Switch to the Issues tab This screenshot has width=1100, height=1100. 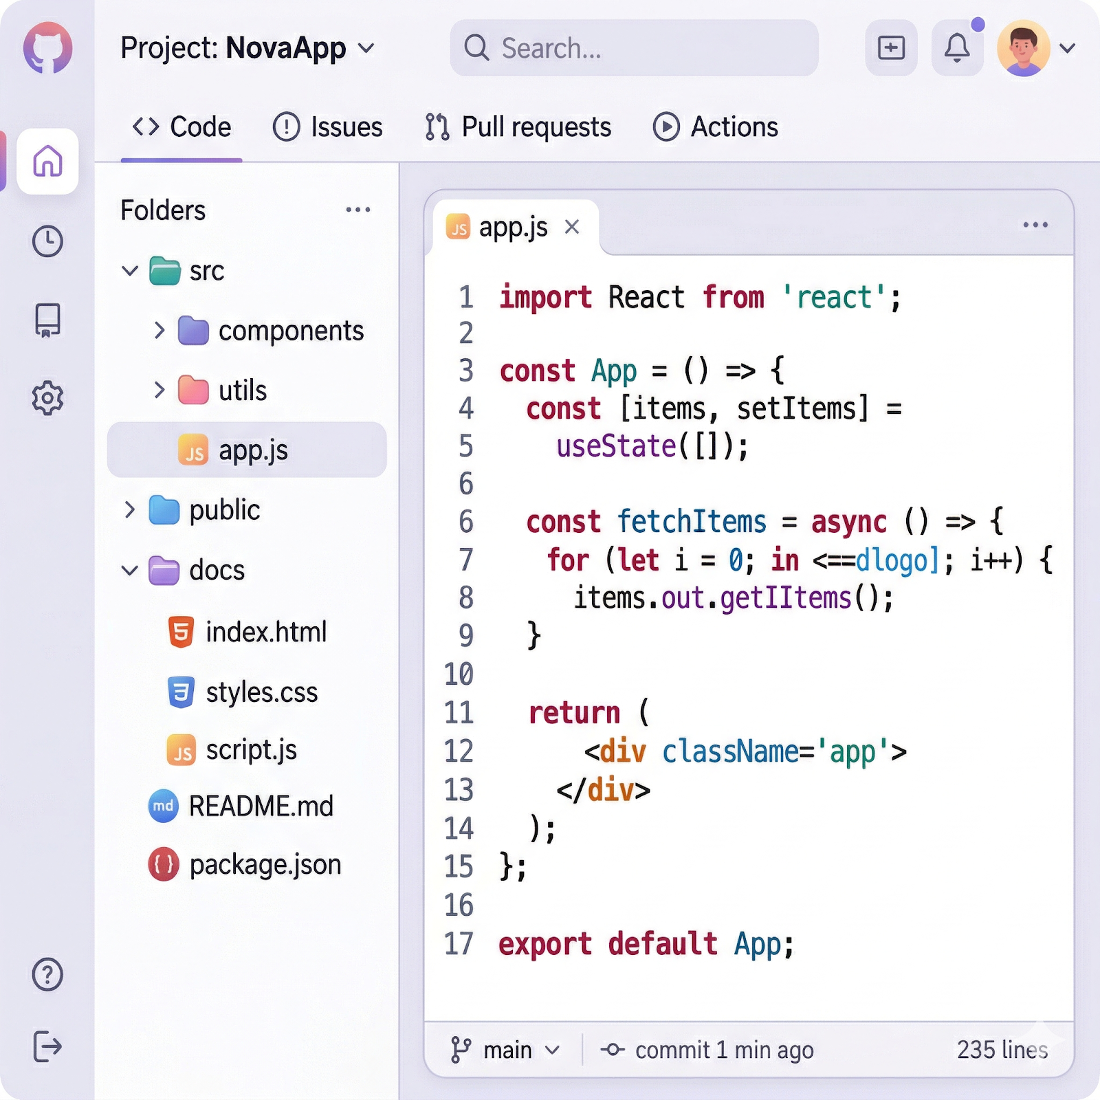point(328,127)
